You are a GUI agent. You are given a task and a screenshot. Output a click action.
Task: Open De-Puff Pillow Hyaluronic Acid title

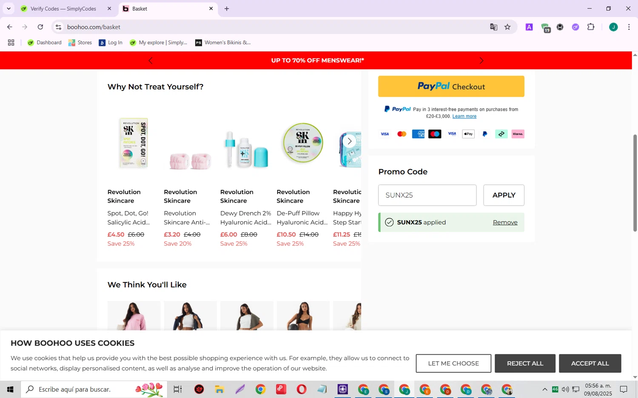[x=302, y=218]
